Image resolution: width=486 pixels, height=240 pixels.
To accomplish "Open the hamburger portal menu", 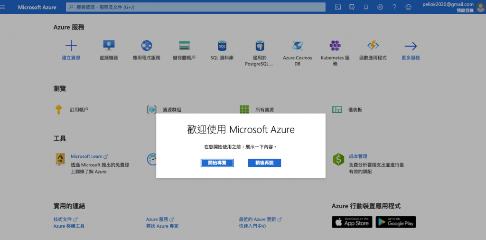I will click(x=3, y=7).
